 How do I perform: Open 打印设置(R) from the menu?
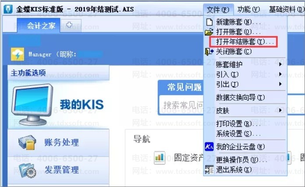238,123
